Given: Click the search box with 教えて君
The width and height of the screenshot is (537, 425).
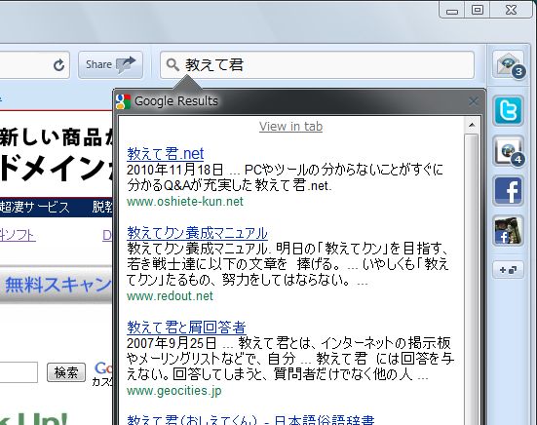Looking at the screenshot, I should 317,64.
